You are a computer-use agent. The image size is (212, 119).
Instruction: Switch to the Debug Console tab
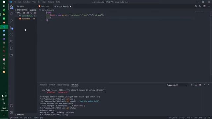pyautogui.click(x=63, y=85)
